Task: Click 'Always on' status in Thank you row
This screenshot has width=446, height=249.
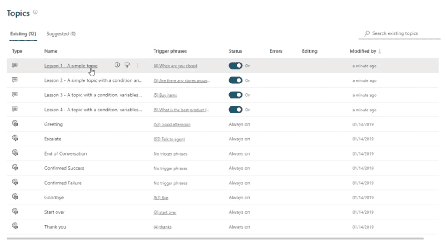Action: pos(239,227)
